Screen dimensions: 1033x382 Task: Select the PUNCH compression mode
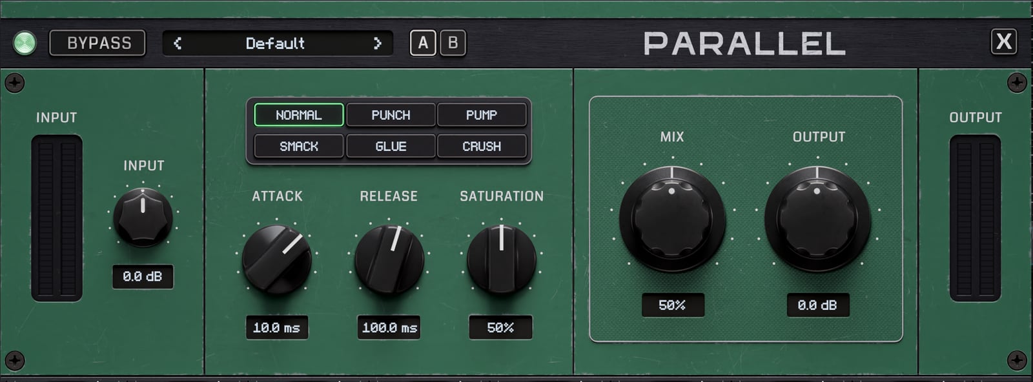pos(391,115)
